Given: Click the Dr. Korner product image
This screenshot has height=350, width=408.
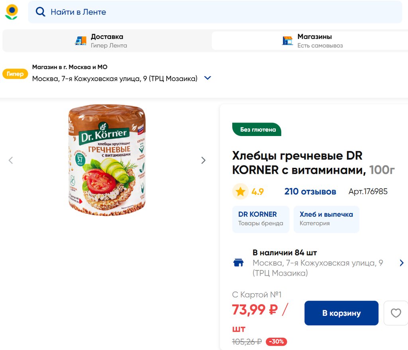Looking at the screenshot, I should tap(107, 160).
